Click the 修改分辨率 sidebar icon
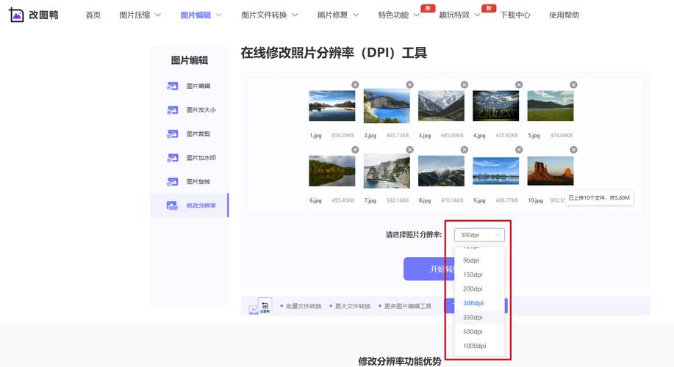 click(x=173, y=206)
